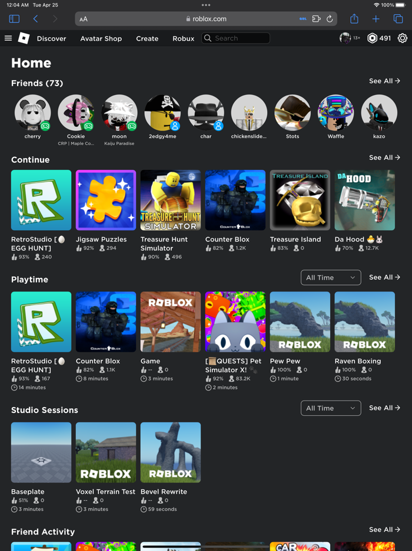Open RetroStudio thumbnail in Continue section
Viewport: 412px width, 551px height.
coord(41,200)
